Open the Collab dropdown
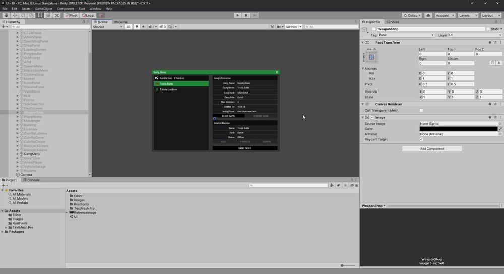The height and width of the screenshot is (274, 504). [412, 15]
